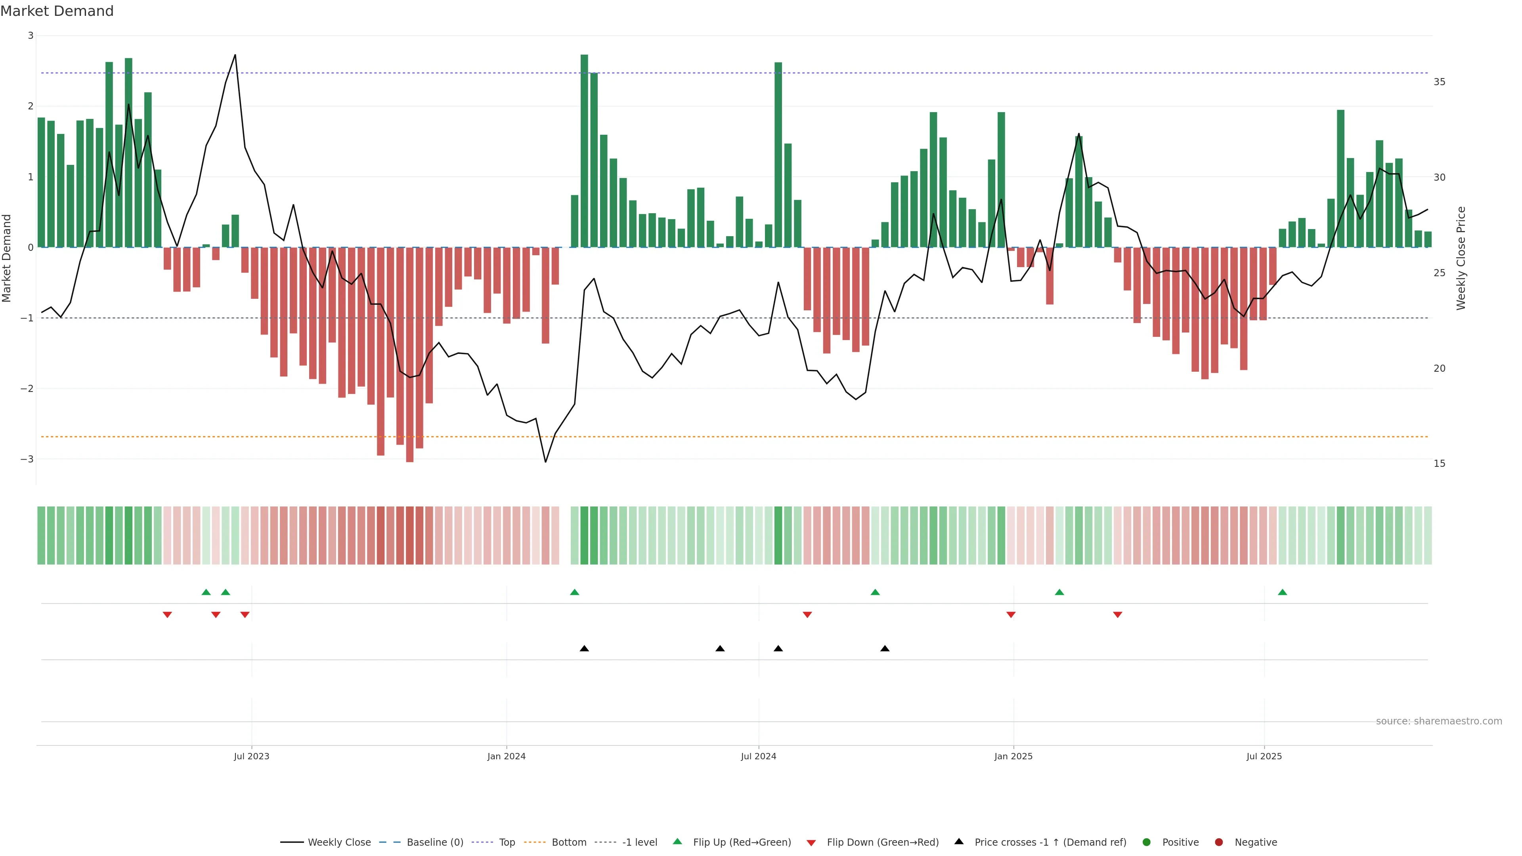Click black triangle marker just after Jul 2024
This screenshot has width=1522, height=856.
click(x=778, y=649)
